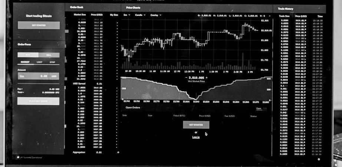This screenshot has height=167, width=342.
Task: Click the 31.5849 market size in order book
Action: click(81, 31)
